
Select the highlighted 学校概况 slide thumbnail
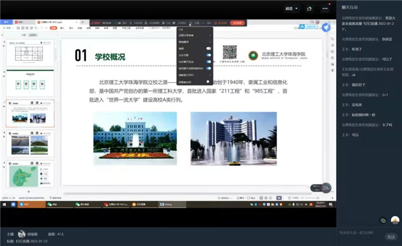coord(30,114)
